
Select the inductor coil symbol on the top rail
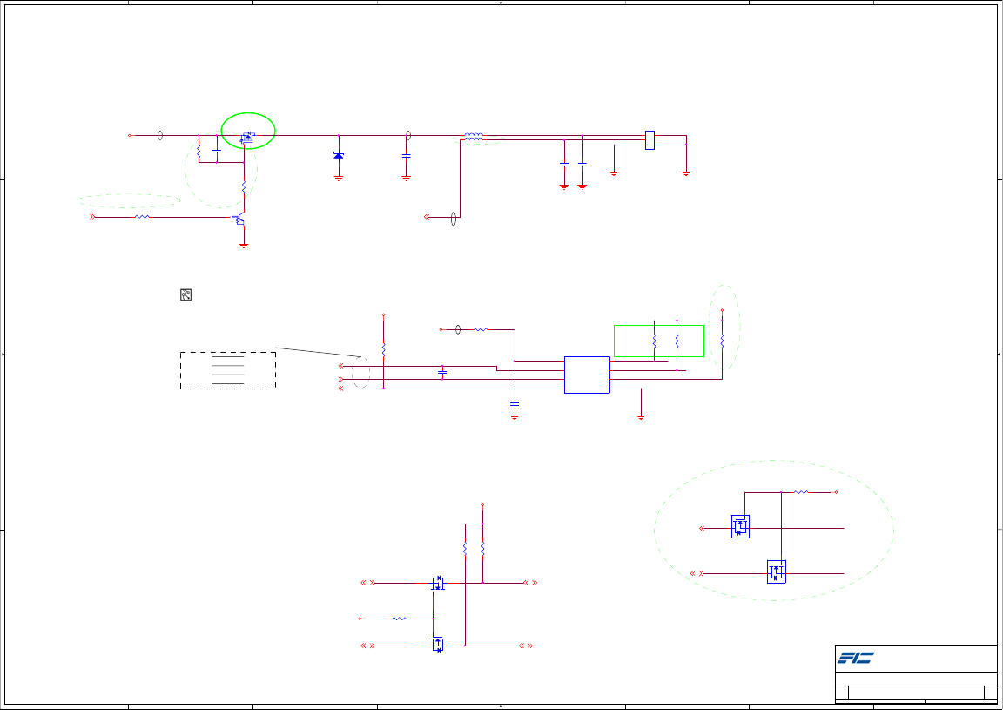[474, 136]
